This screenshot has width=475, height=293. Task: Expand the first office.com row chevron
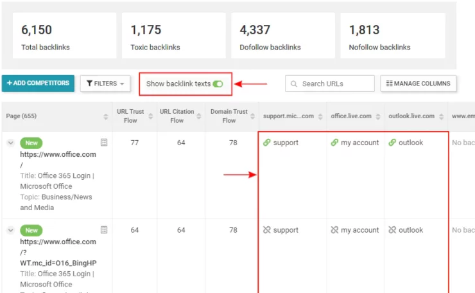coord(11,143)
